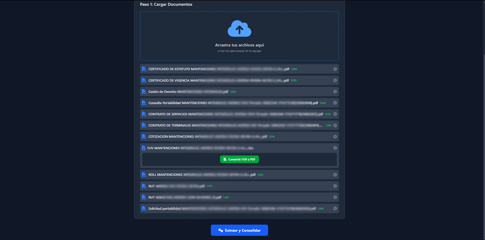The height and width of the screenshot is (240, 485).
Task: Click the cloud upload icon
Action: [x=239, y=29]
